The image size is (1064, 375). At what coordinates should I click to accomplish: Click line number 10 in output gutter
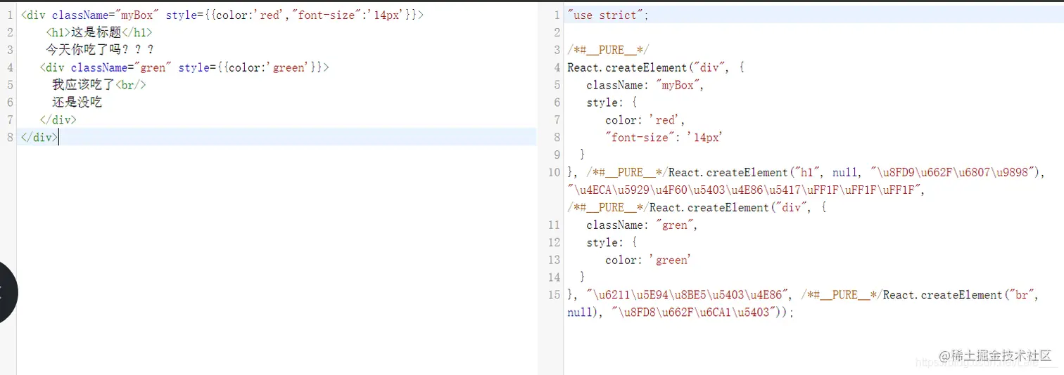pyautogui.click(x=555, y=173)
